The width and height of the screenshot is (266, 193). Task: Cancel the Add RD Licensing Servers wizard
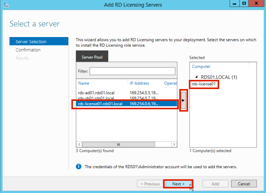click(x=244, y=184)
